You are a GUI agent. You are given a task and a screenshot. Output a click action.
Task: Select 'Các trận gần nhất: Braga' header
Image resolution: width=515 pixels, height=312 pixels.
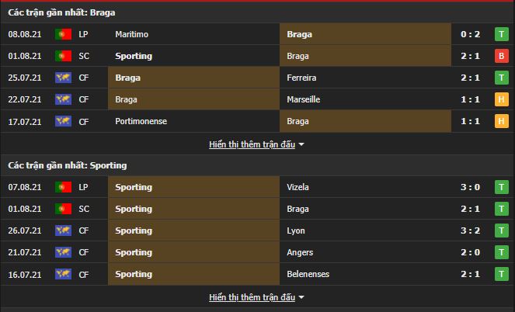57,12
